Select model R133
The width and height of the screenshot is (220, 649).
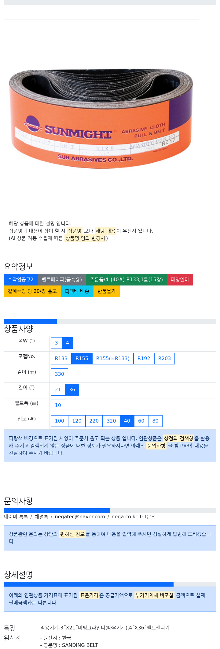tap(61, 359)
